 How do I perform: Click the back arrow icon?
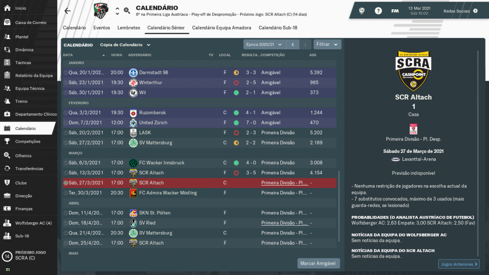(x=67, y=11)
